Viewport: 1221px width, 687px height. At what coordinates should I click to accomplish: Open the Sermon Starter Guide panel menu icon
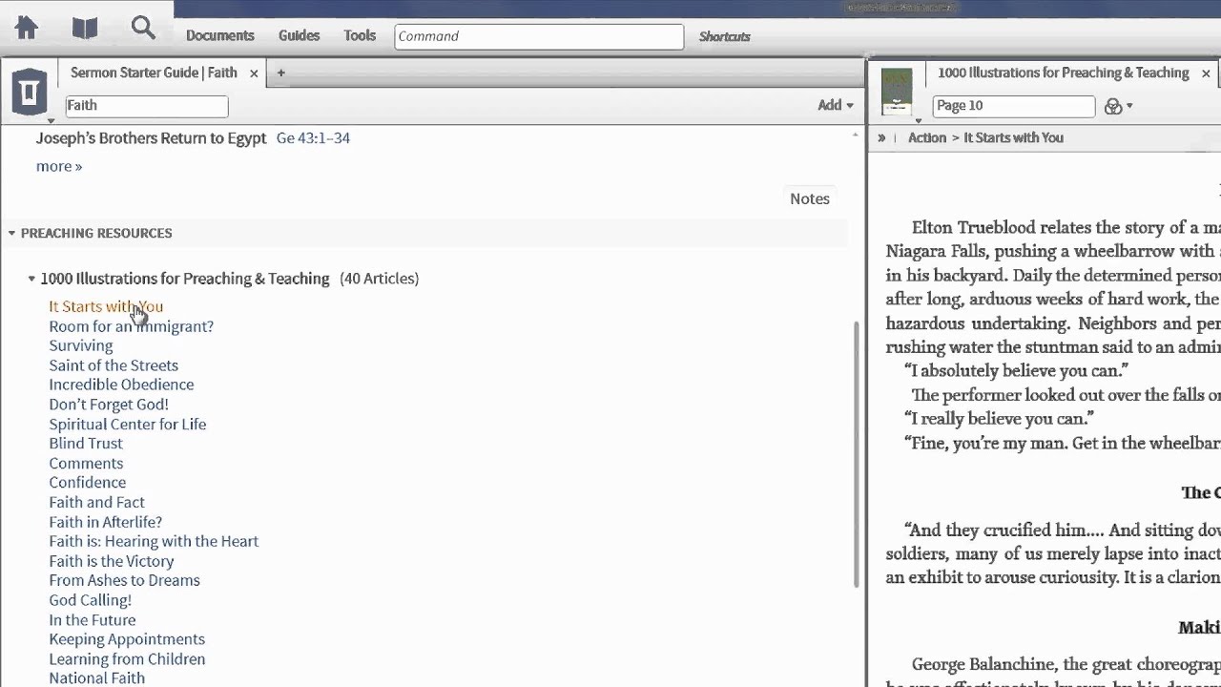tap(30, 93)
